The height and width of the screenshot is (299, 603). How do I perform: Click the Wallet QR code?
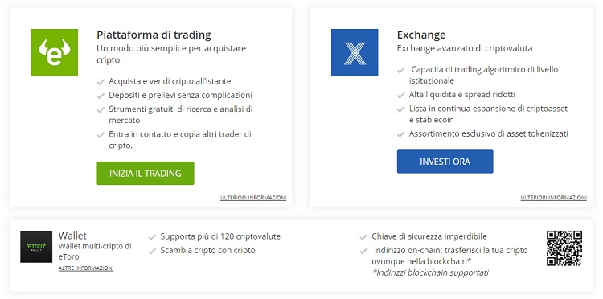pyautogui.click(x=564, y=248)
